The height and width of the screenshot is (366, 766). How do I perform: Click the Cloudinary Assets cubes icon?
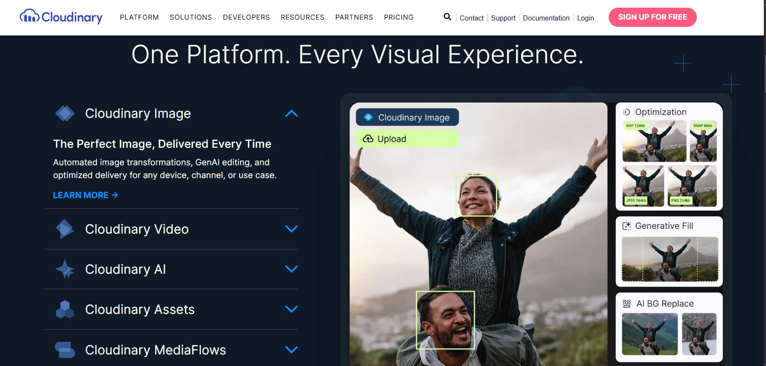tap(65, 310)
